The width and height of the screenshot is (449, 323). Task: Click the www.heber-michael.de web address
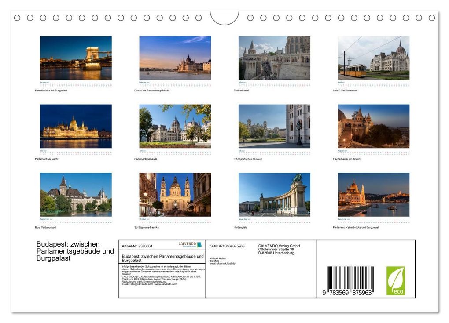[222, 264]
